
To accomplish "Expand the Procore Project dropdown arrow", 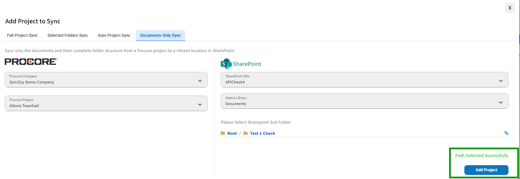I will click(x=200, y=104).
